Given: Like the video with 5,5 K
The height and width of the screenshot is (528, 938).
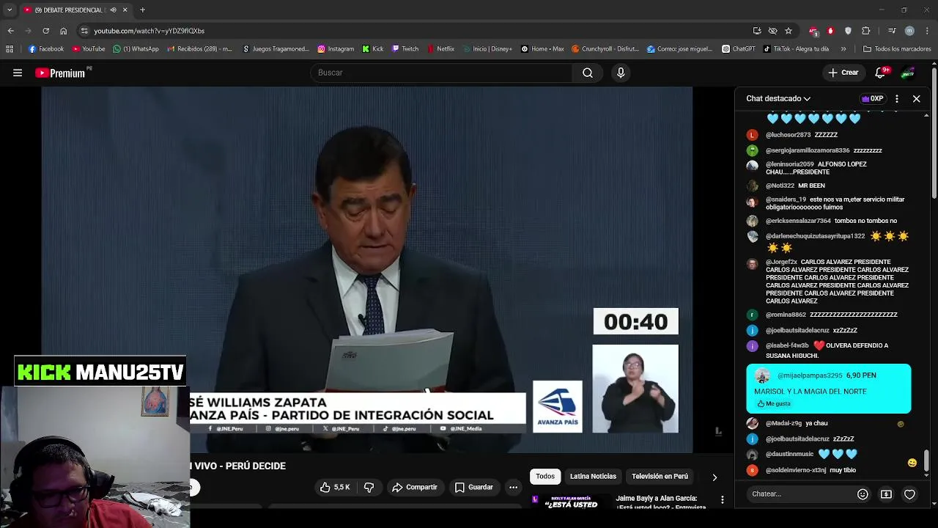Looking at the screenshot, I should pyautogui.click(x=334, y=487).
